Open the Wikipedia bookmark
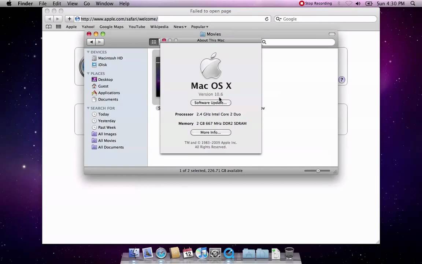 (x=159, y=27)
